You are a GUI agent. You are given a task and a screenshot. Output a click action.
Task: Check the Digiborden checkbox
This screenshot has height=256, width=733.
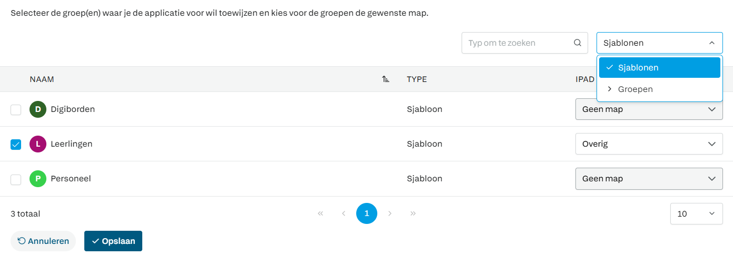[x=16, y=109]
